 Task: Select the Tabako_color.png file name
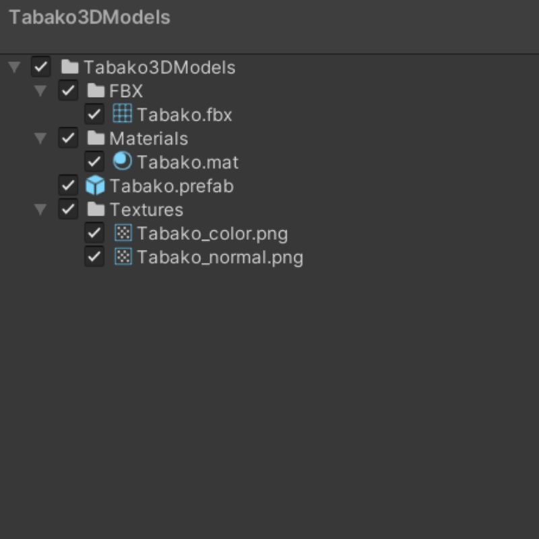coord(212,233)
